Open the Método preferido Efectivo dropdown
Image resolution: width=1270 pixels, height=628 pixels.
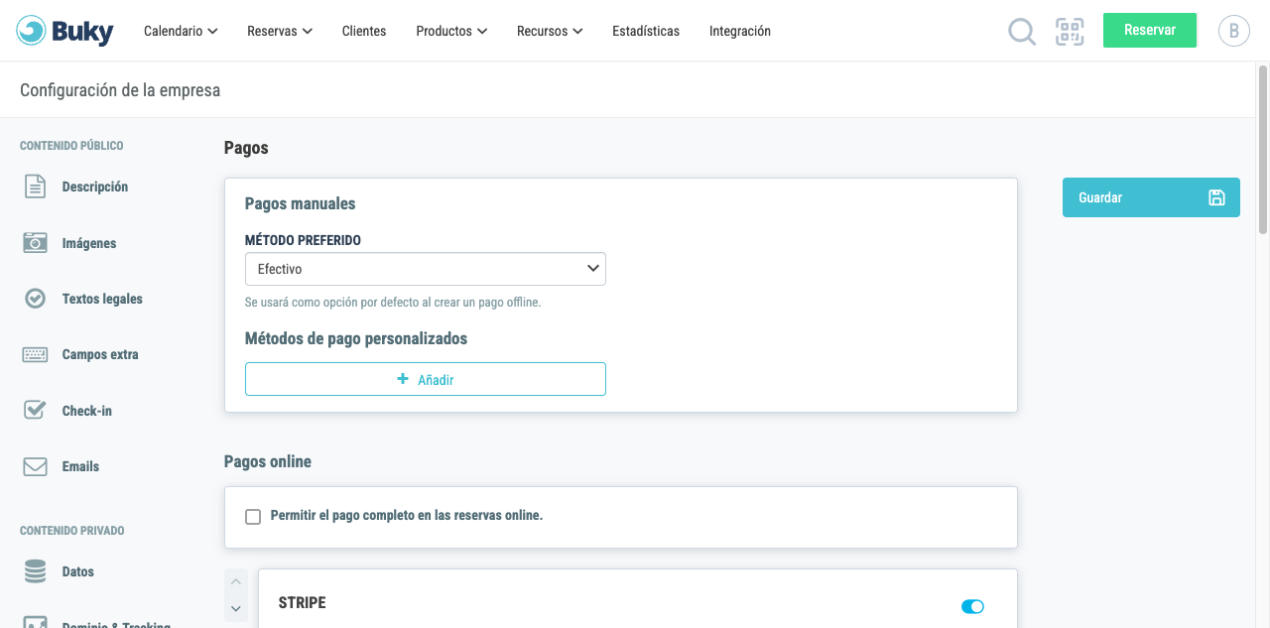[426, 269]
